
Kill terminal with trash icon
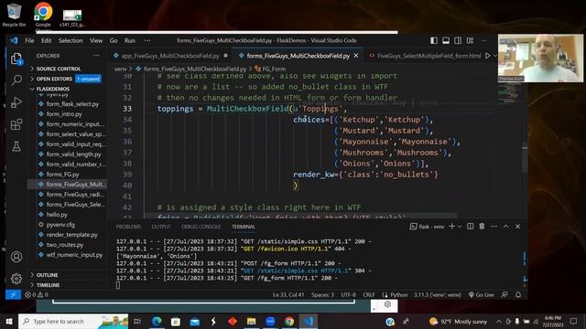point(482,227)
